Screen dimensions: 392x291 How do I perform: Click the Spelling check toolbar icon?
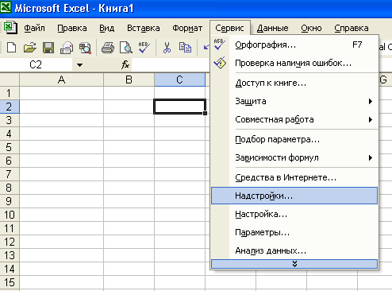point(144,48)
